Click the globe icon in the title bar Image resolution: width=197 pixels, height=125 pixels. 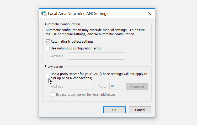(x=44, y=13)
